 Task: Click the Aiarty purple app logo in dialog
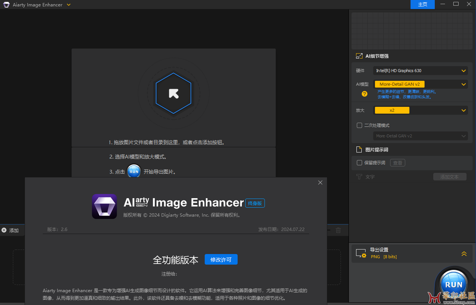[x=104, y=206]
